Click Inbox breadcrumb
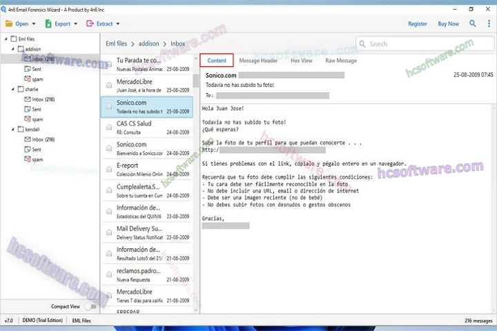This screenshot has height=331, width=497. pyautogui.click(x=178, y=43)
